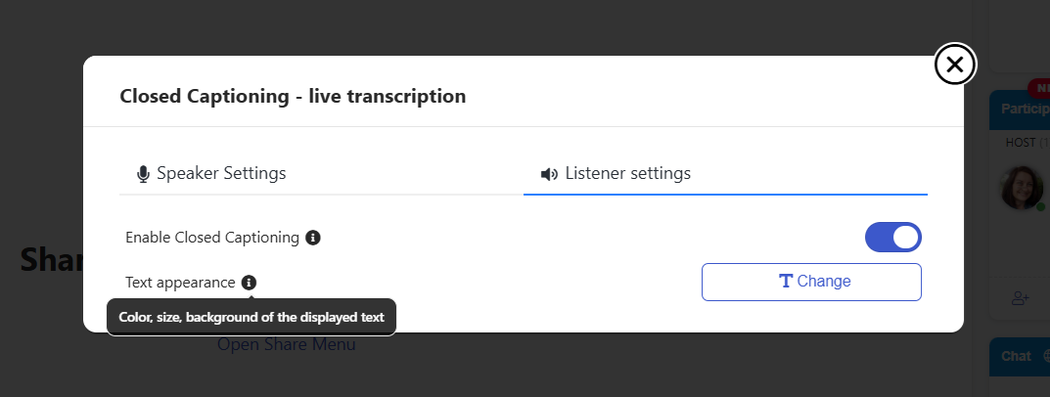Image resolution: width=1050 pixels, height=397 pixels.
Task: Click the loudspeaker icon beside Listener settings
Action: 550,174
